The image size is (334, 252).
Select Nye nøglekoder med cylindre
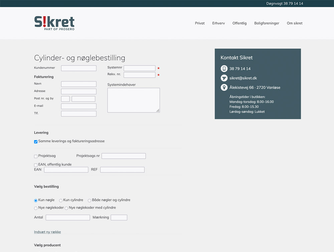[66, 208]
